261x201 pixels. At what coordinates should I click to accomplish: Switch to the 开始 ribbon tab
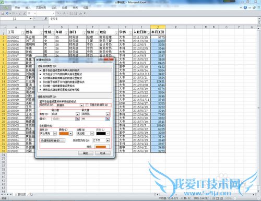tap(17, 8)
